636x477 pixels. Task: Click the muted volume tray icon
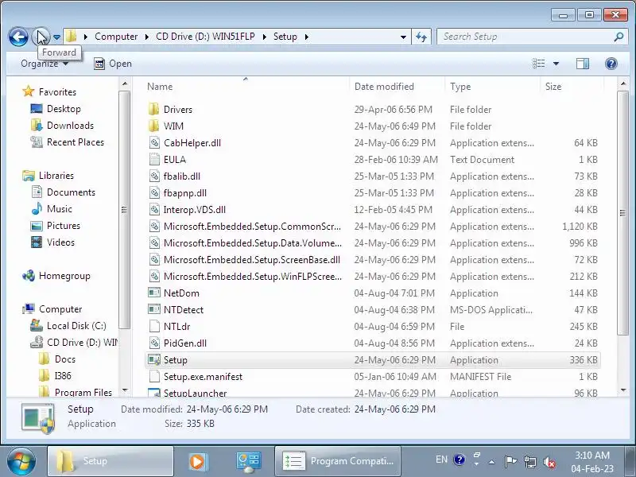tap(549, 461)
